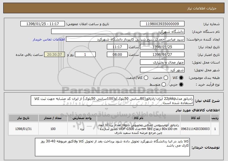Click the delivery province field چهار محال و بختیاری
228x161 pixels.
[x=162, y=62]
